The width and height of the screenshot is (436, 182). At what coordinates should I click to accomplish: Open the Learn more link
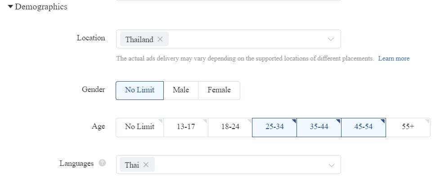pos(394,58)
